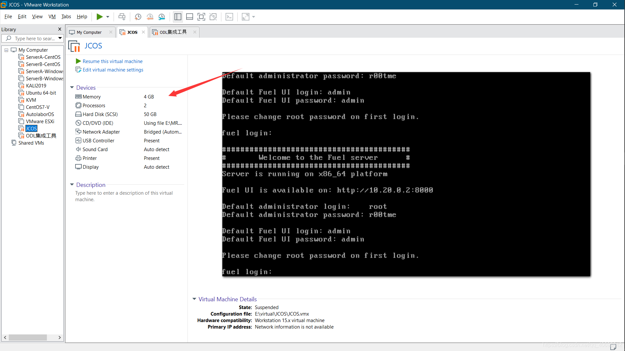Click the VM console screen thumbnail
The height and width of the screenshot is (351, 625).
pos(406,174)
